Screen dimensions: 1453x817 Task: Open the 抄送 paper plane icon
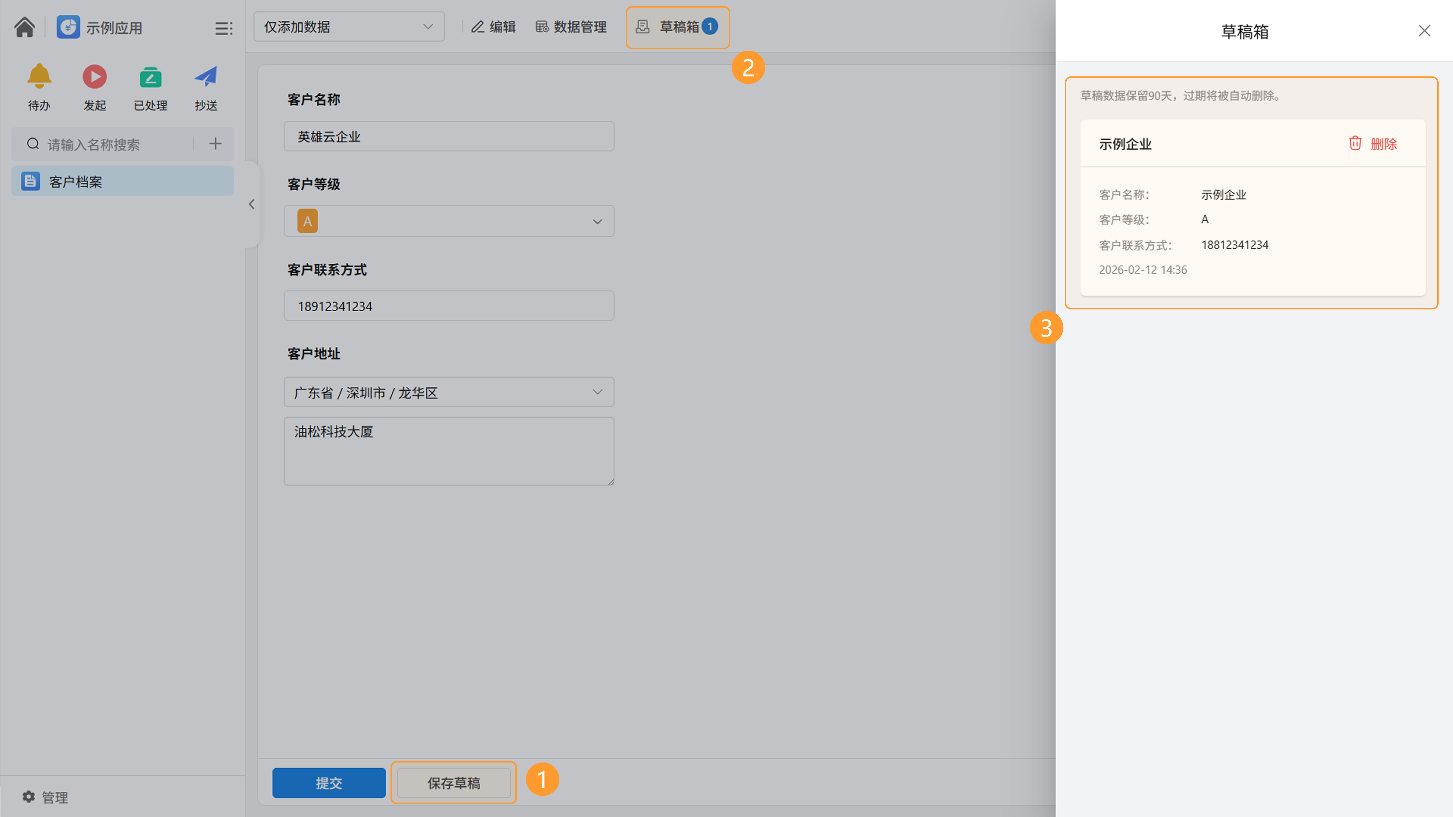click(206, 77)
